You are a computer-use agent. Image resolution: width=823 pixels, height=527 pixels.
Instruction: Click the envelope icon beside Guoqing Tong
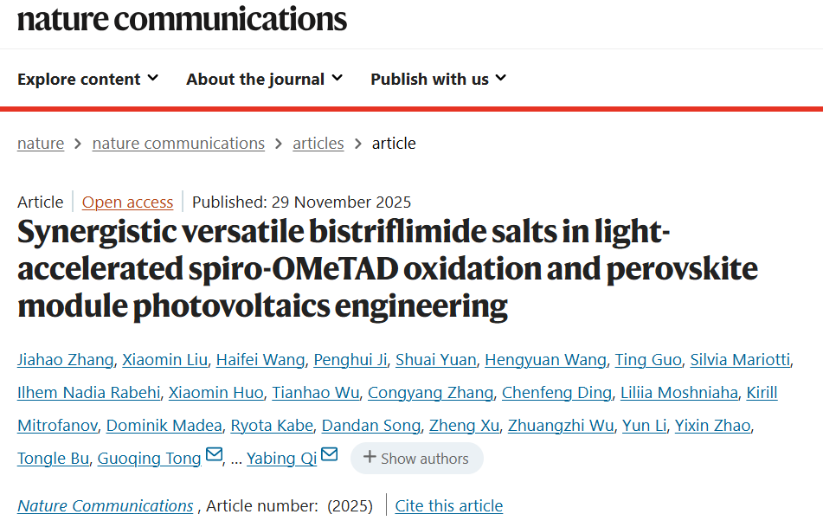tap(214, 455)
